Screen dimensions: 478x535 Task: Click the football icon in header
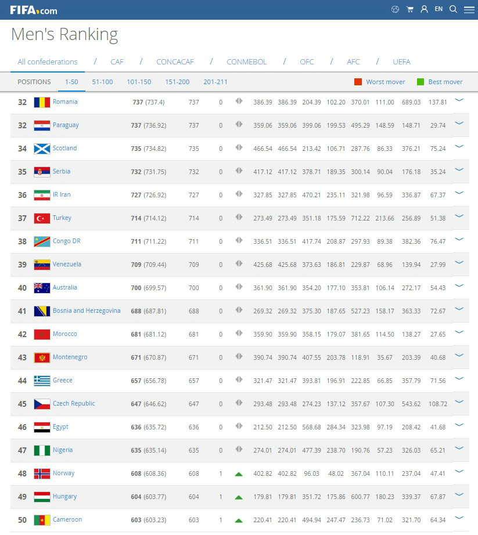click(x=395, y=9)
